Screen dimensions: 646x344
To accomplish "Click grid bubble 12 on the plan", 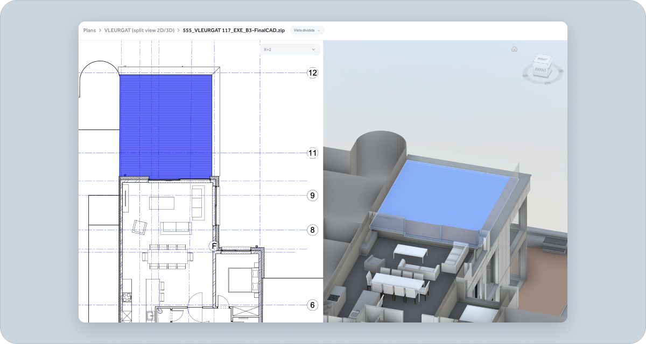I will click(312, 71).
